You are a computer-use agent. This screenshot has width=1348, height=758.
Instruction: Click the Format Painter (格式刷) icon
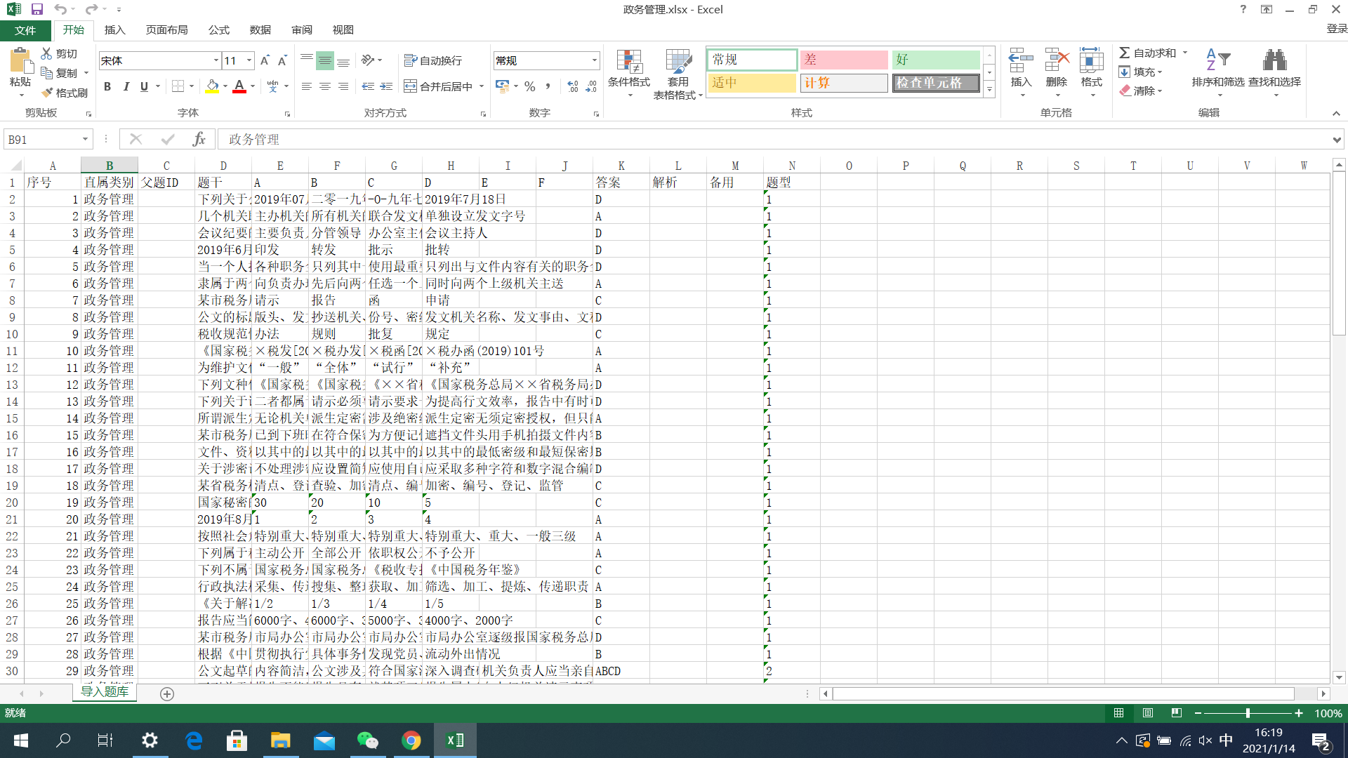pyautogui.click(x=46, y=93)
